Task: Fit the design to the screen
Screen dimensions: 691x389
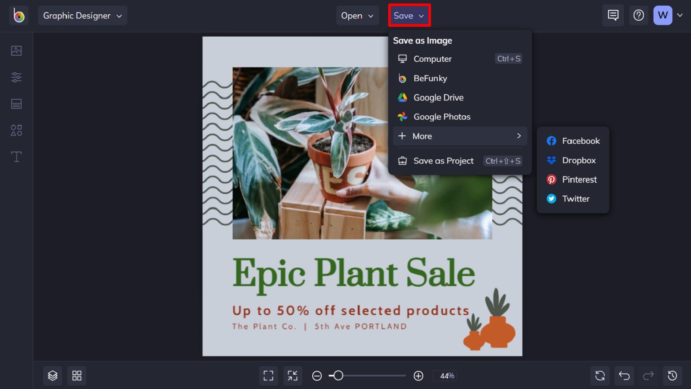Action: [x=293, y=375]
